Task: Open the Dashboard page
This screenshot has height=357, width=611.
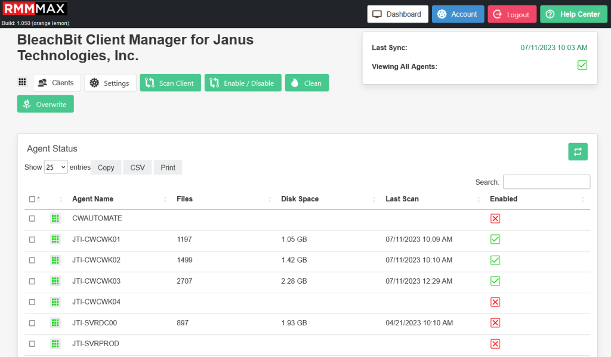Action: 397,14
